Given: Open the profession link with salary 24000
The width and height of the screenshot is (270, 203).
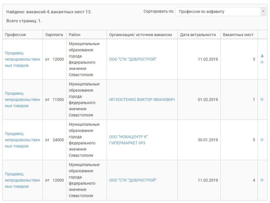Looking at the screenshot, I should tap(22, 140).
